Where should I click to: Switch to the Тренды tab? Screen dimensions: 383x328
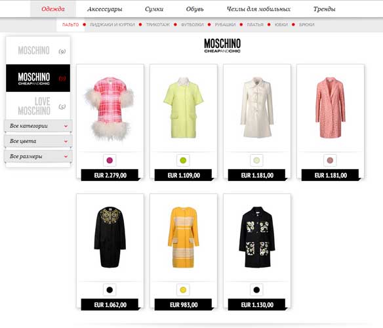(324, 9)
